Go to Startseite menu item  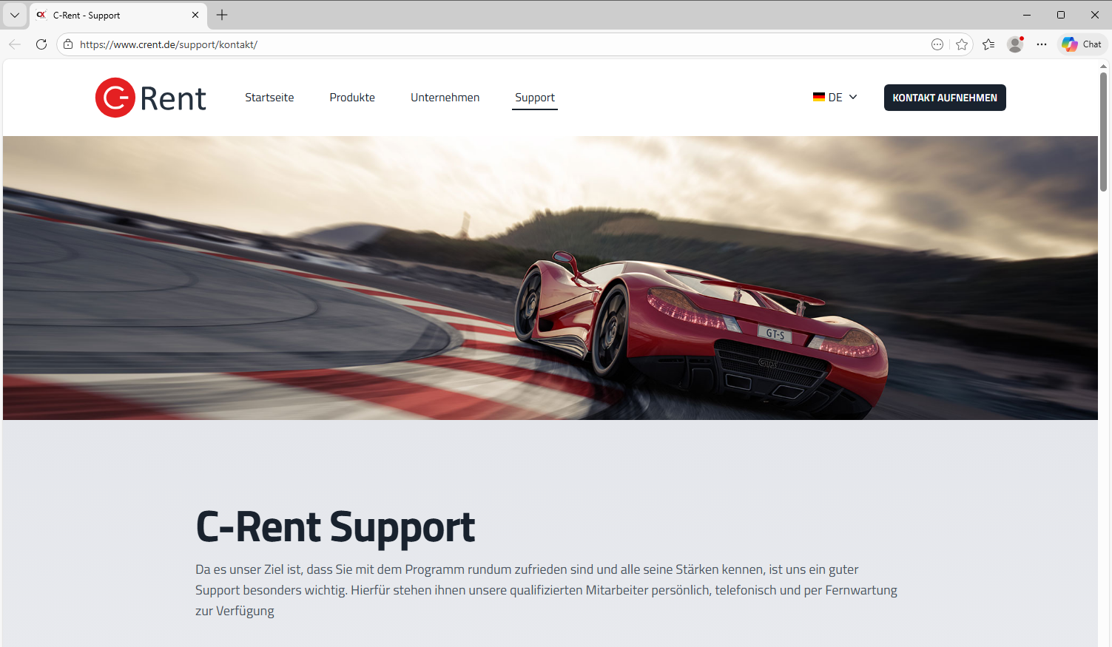[269, 98]
